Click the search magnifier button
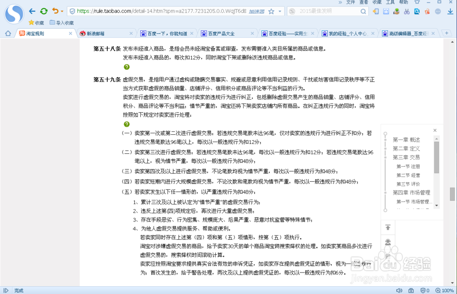This screenshot has width=457, height=294. (x=363, y=11)
